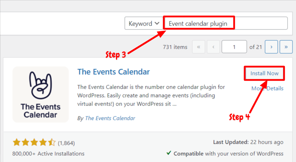Open The Events Calendar plugin title link
This screenshot has width=296, height=162.
(x=114, y=72)
